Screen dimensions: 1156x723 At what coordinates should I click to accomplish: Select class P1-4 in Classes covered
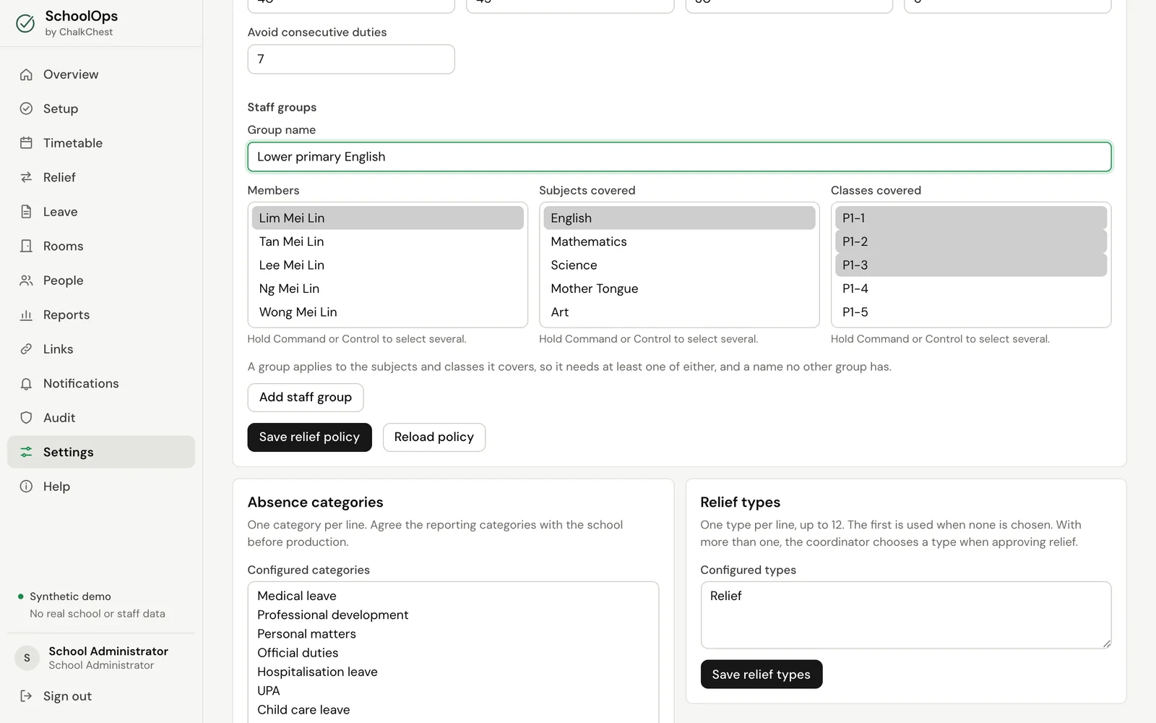pyautogui.click(x=971, y=288)
